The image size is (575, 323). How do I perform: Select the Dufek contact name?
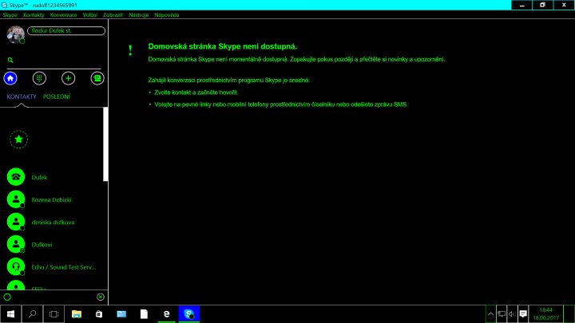coord(39,177)
